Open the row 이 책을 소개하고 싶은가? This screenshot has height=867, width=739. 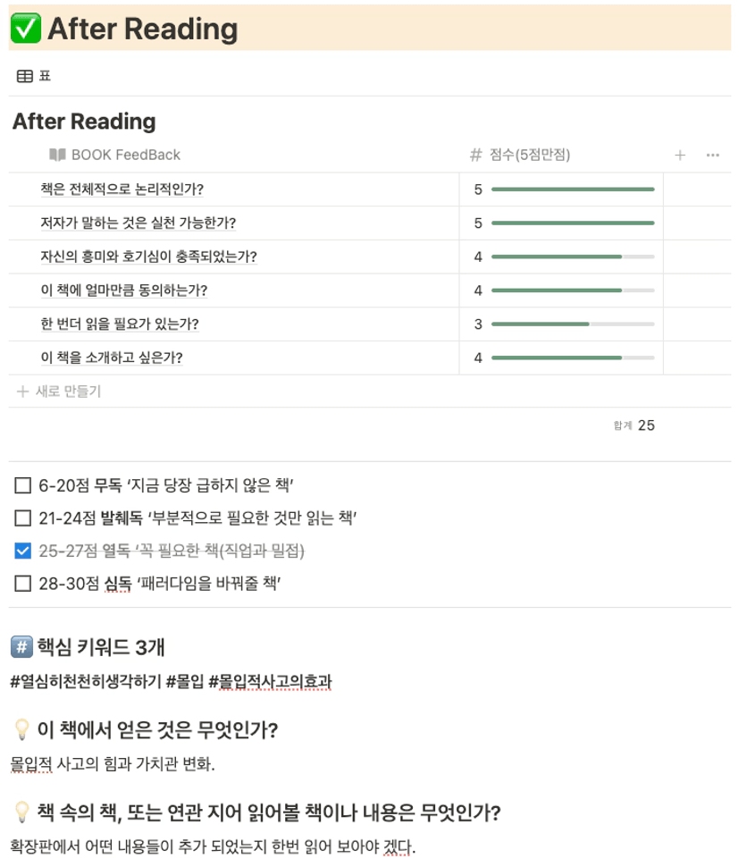tap(112, 358)
